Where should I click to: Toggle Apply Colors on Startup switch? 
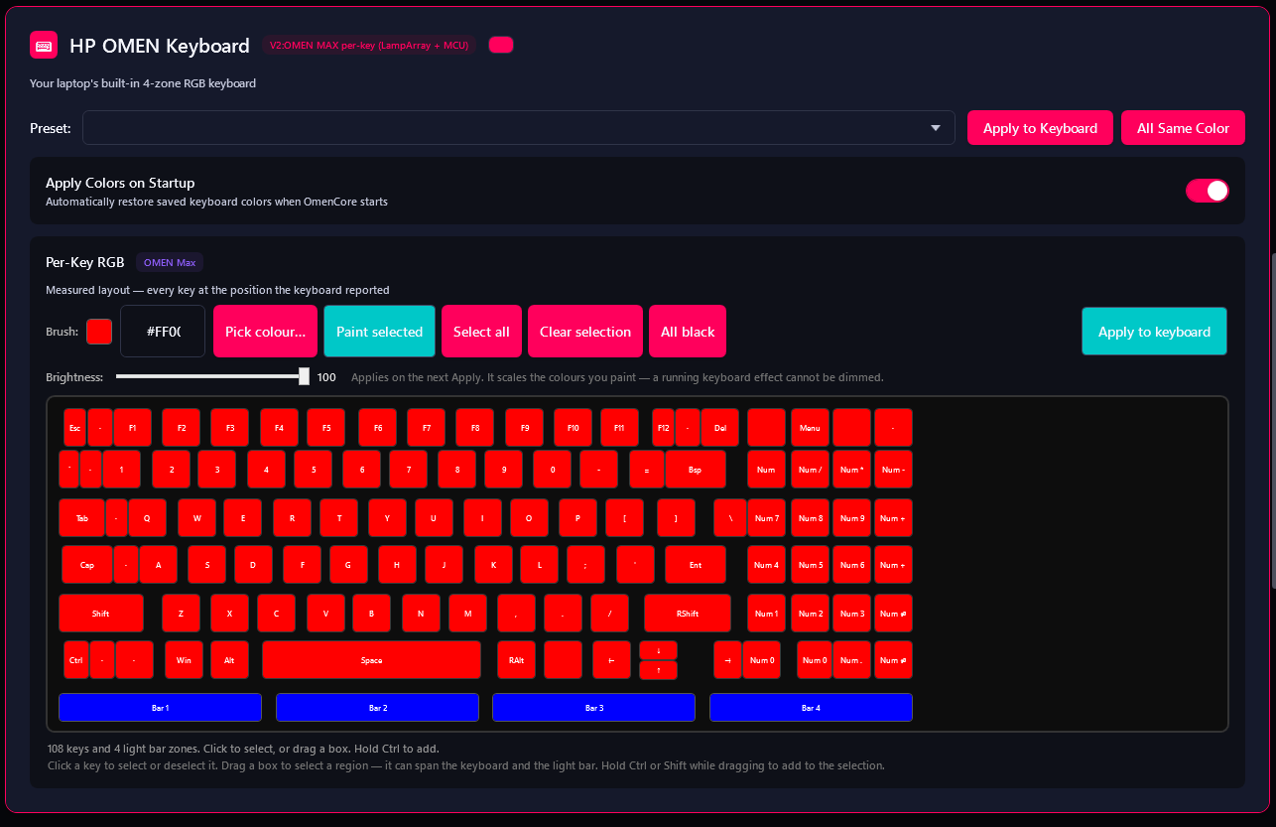click(x=1208, y=191)
